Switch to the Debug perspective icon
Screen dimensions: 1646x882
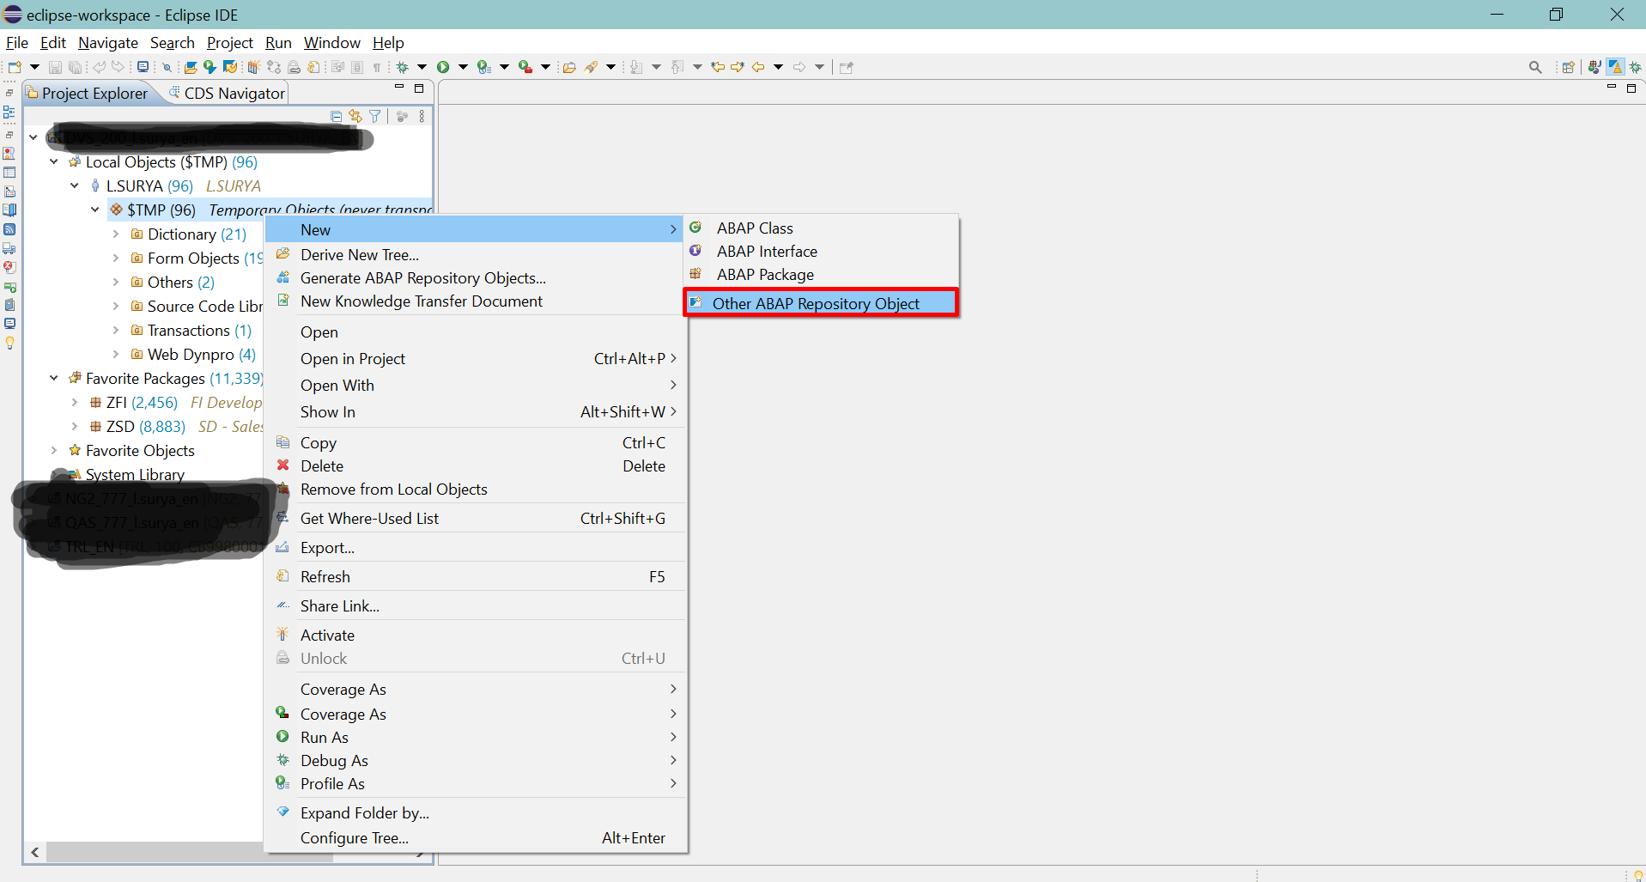[x=1635, y=67]
